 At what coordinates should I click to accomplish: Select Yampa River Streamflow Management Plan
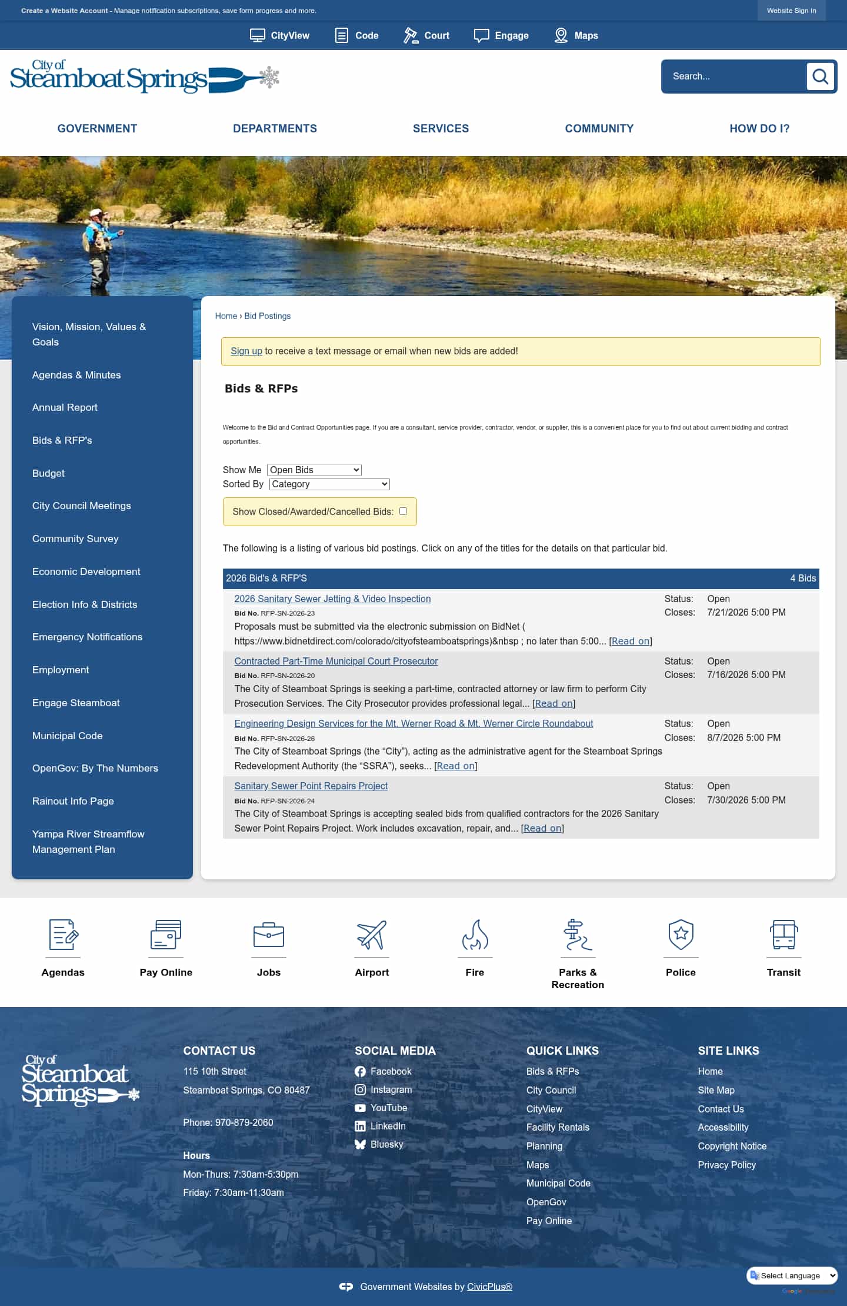click(x=88, y=842)
